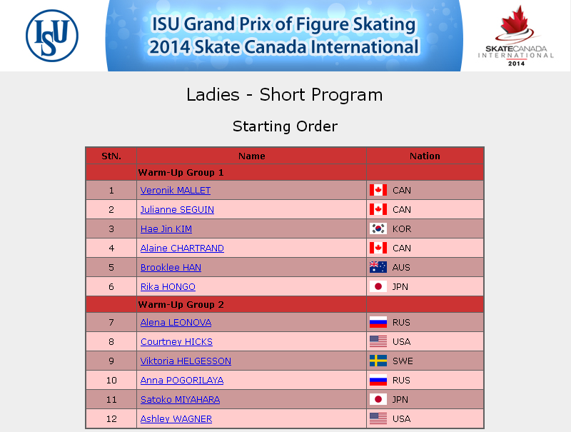Click the Swedish flag icon beside SWE

point(378,361)
